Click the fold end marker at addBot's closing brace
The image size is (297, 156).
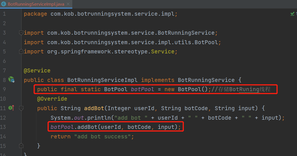pos(21,146)
